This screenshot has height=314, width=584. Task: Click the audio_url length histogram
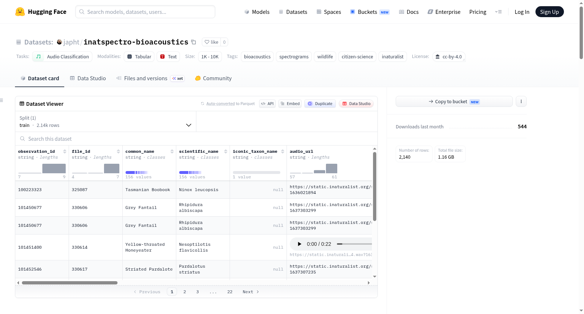point(314,168)
